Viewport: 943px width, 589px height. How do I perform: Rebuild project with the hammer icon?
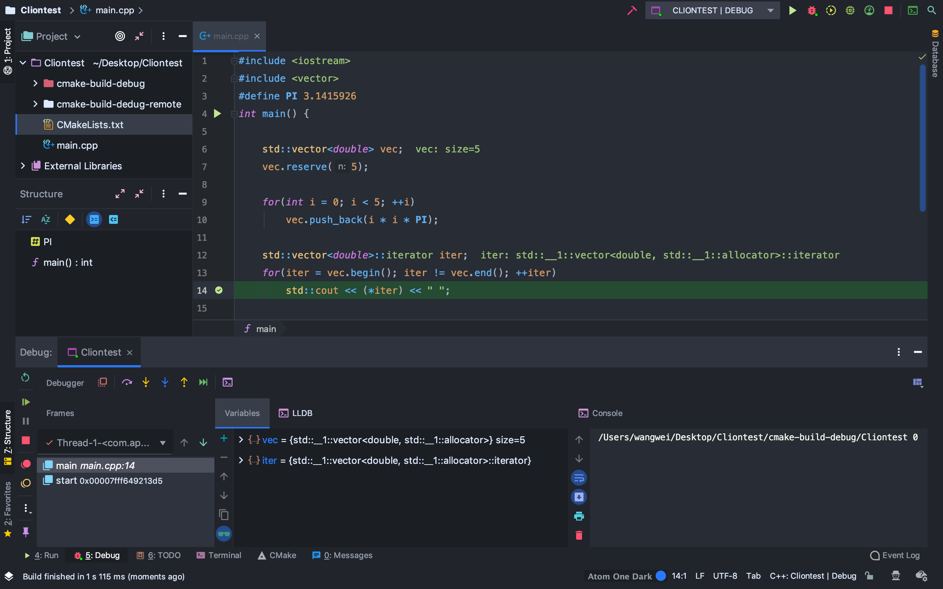(632, 10)
